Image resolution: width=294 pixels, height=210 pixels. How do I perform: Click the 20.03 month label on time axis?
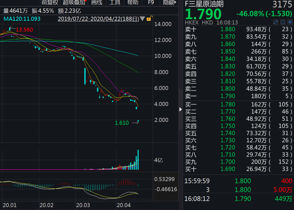(x=83, y=205)
